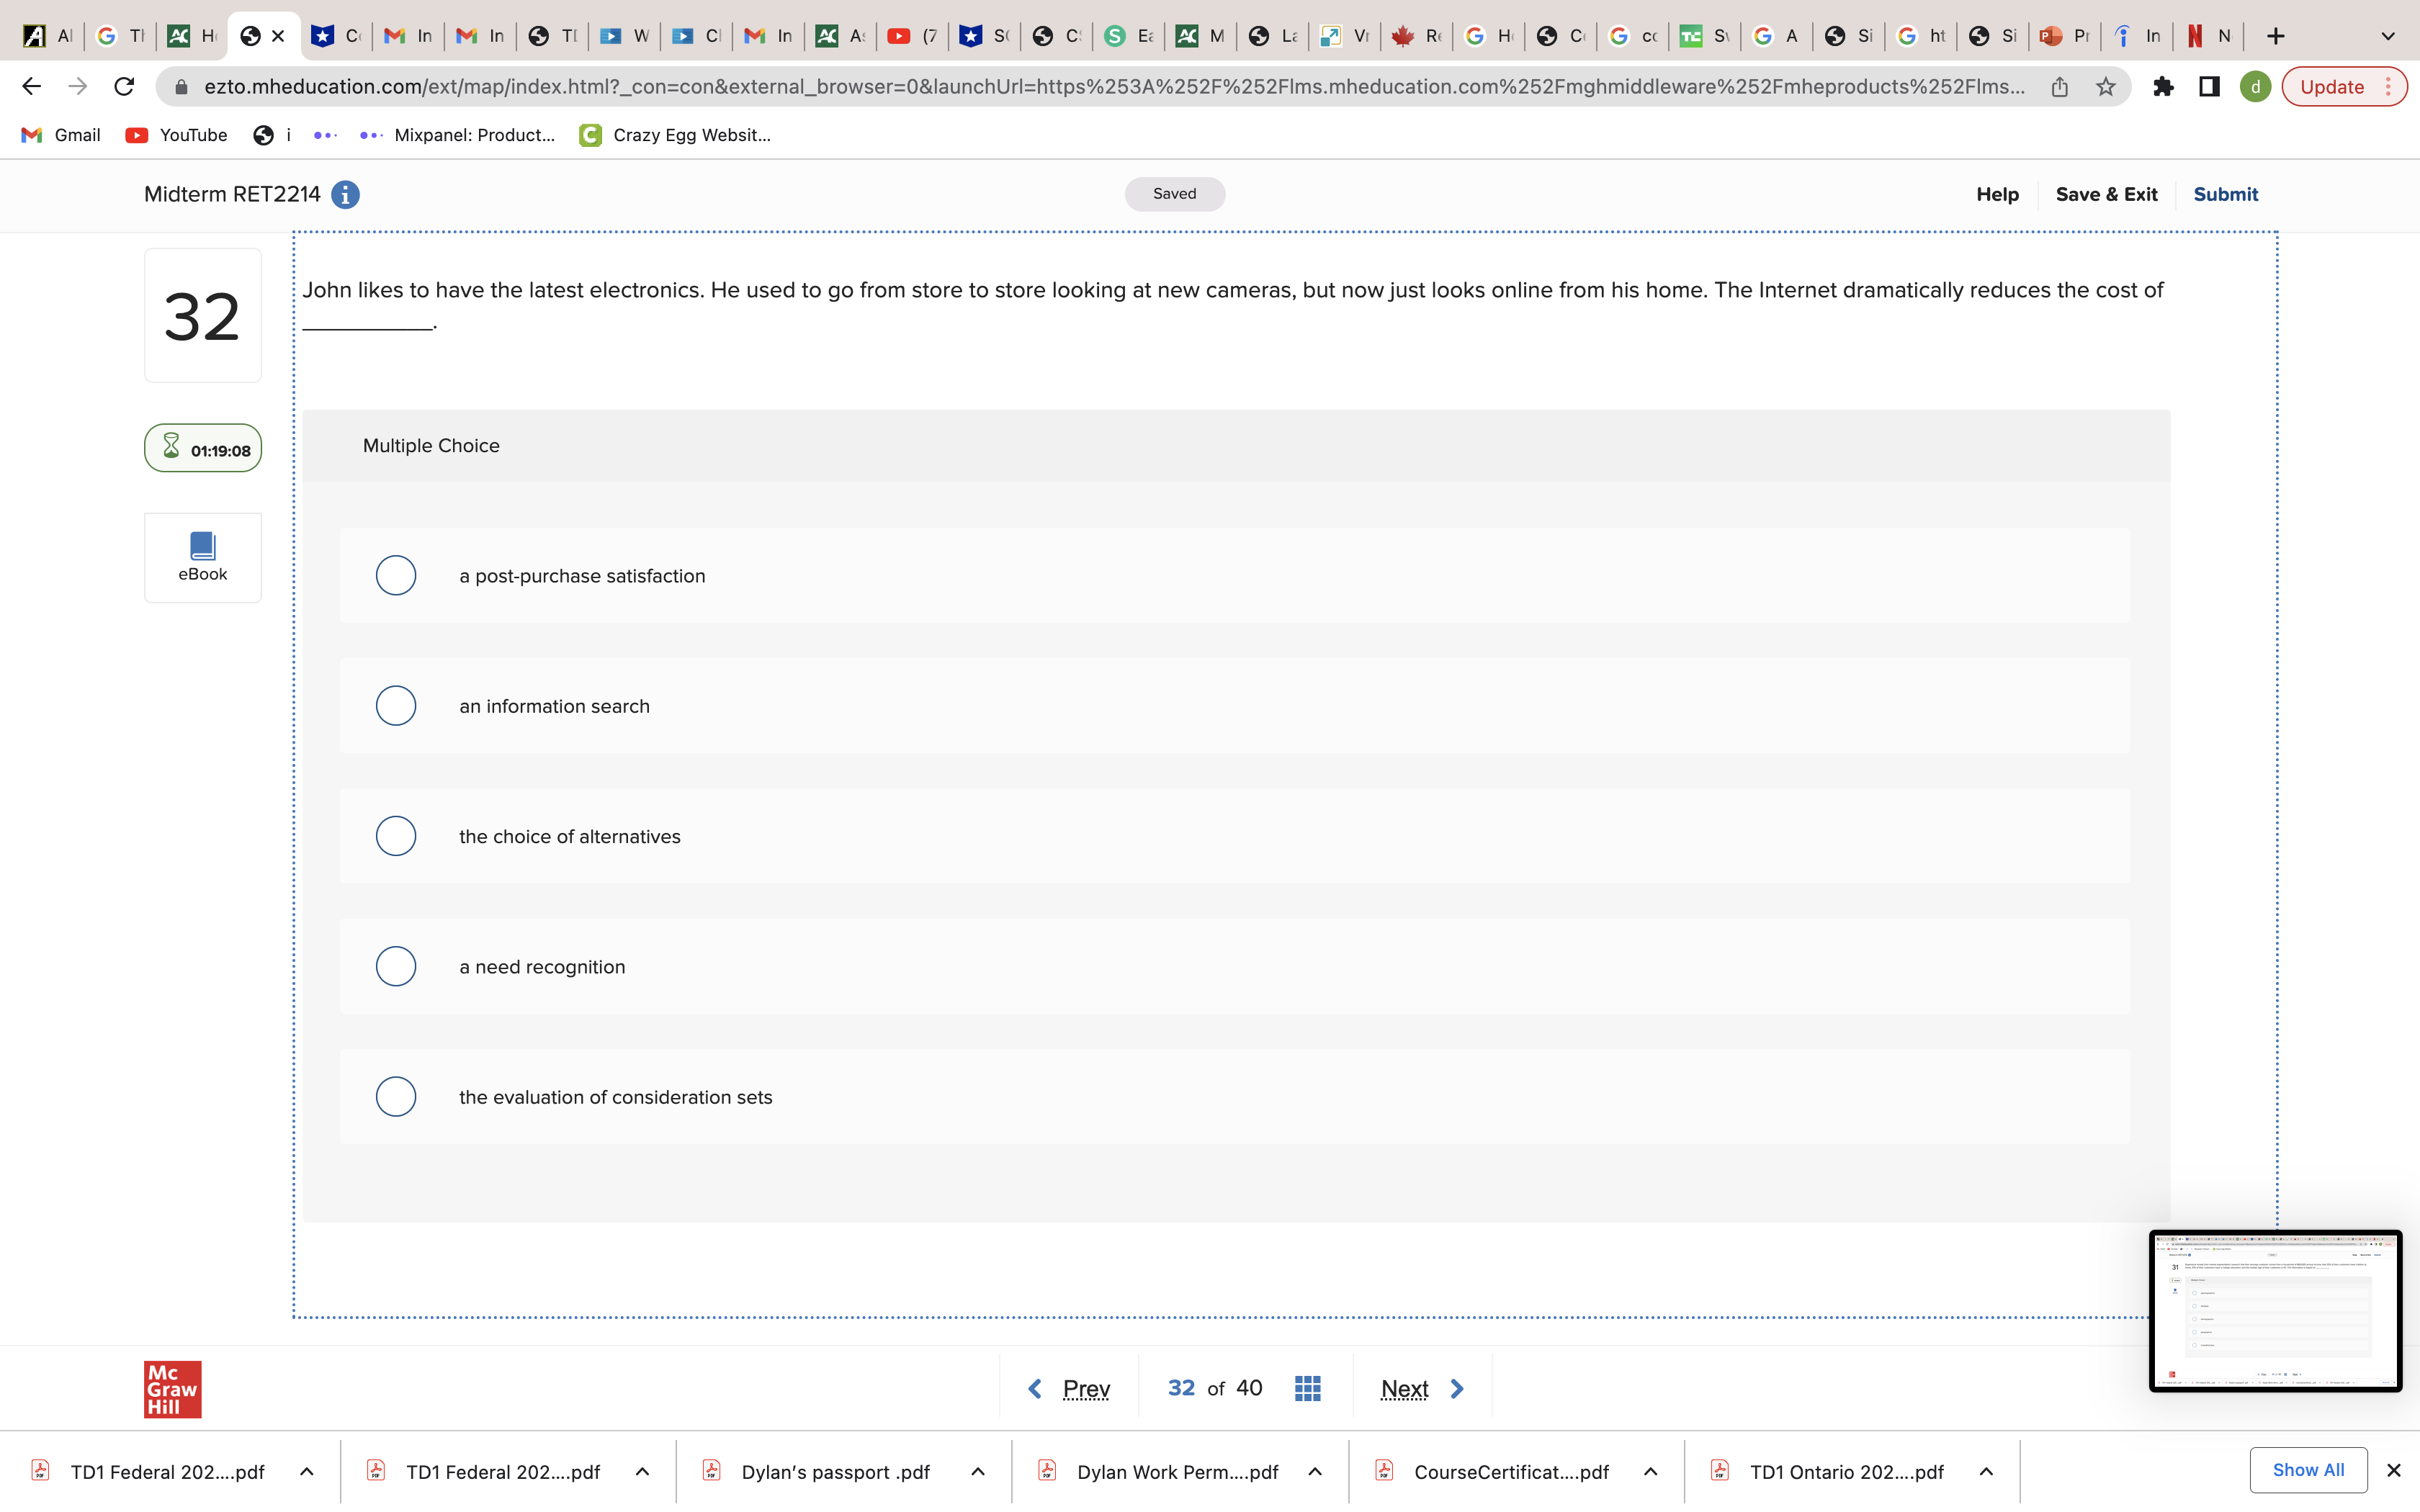
Task: Submit the midterm
Action: [x=2225, y=194]
